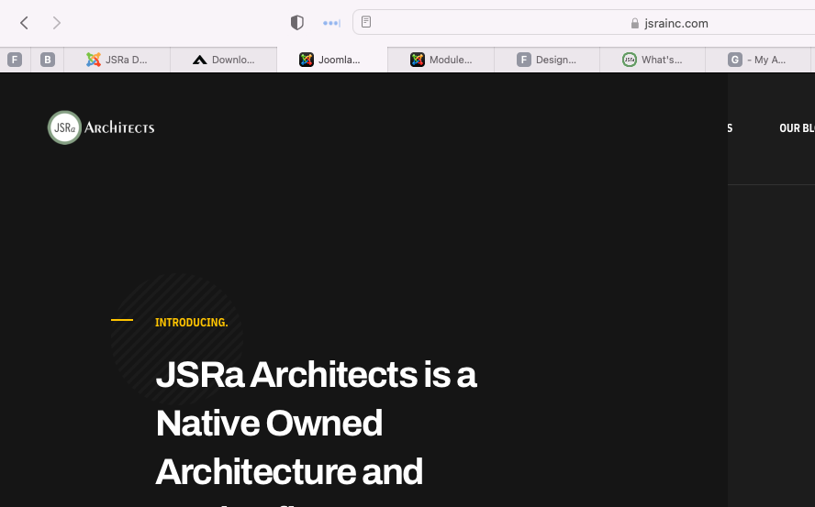The height and width of the screenshot is (507, 815).
Task: Switch to the 'Downlo...' tab
Action: point(224,60)
